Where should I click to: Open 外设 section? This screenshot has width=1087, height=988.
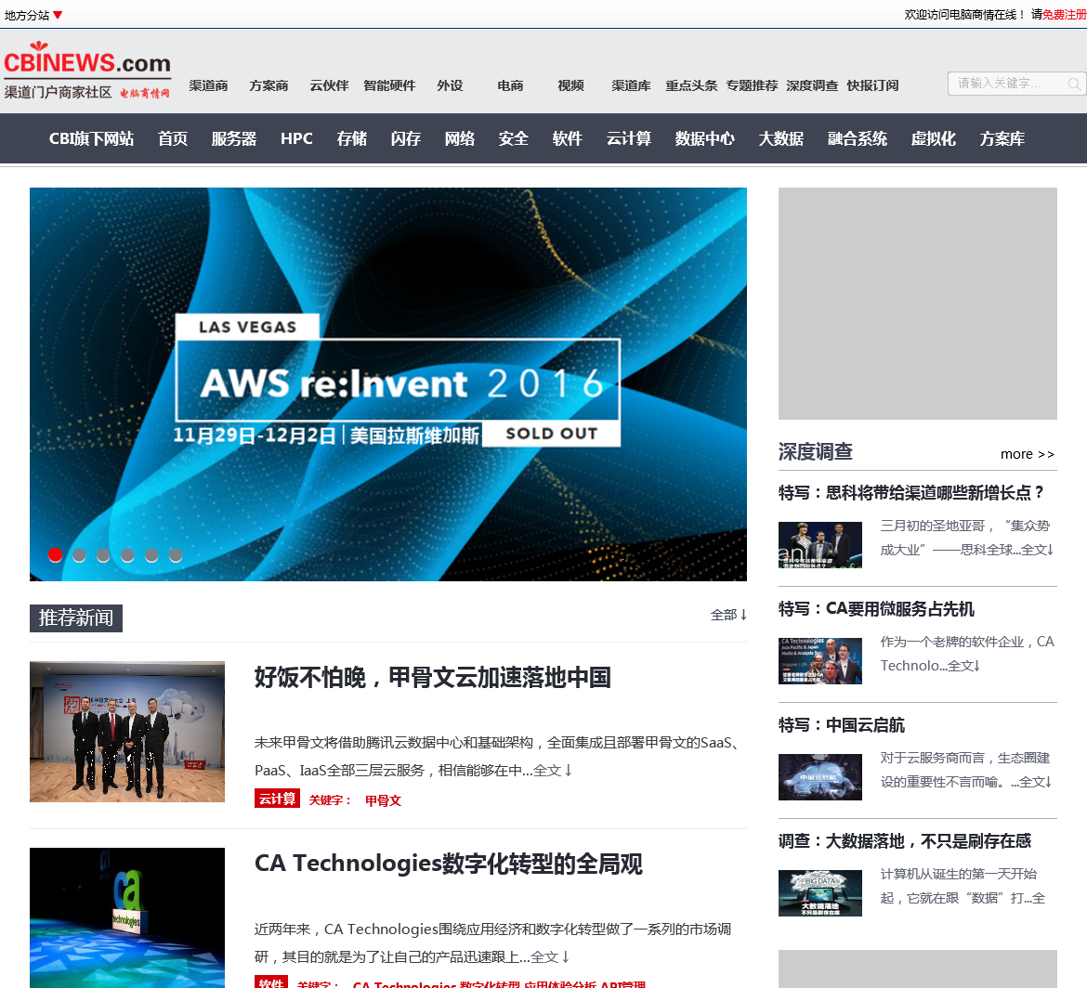tap(450, 85)
